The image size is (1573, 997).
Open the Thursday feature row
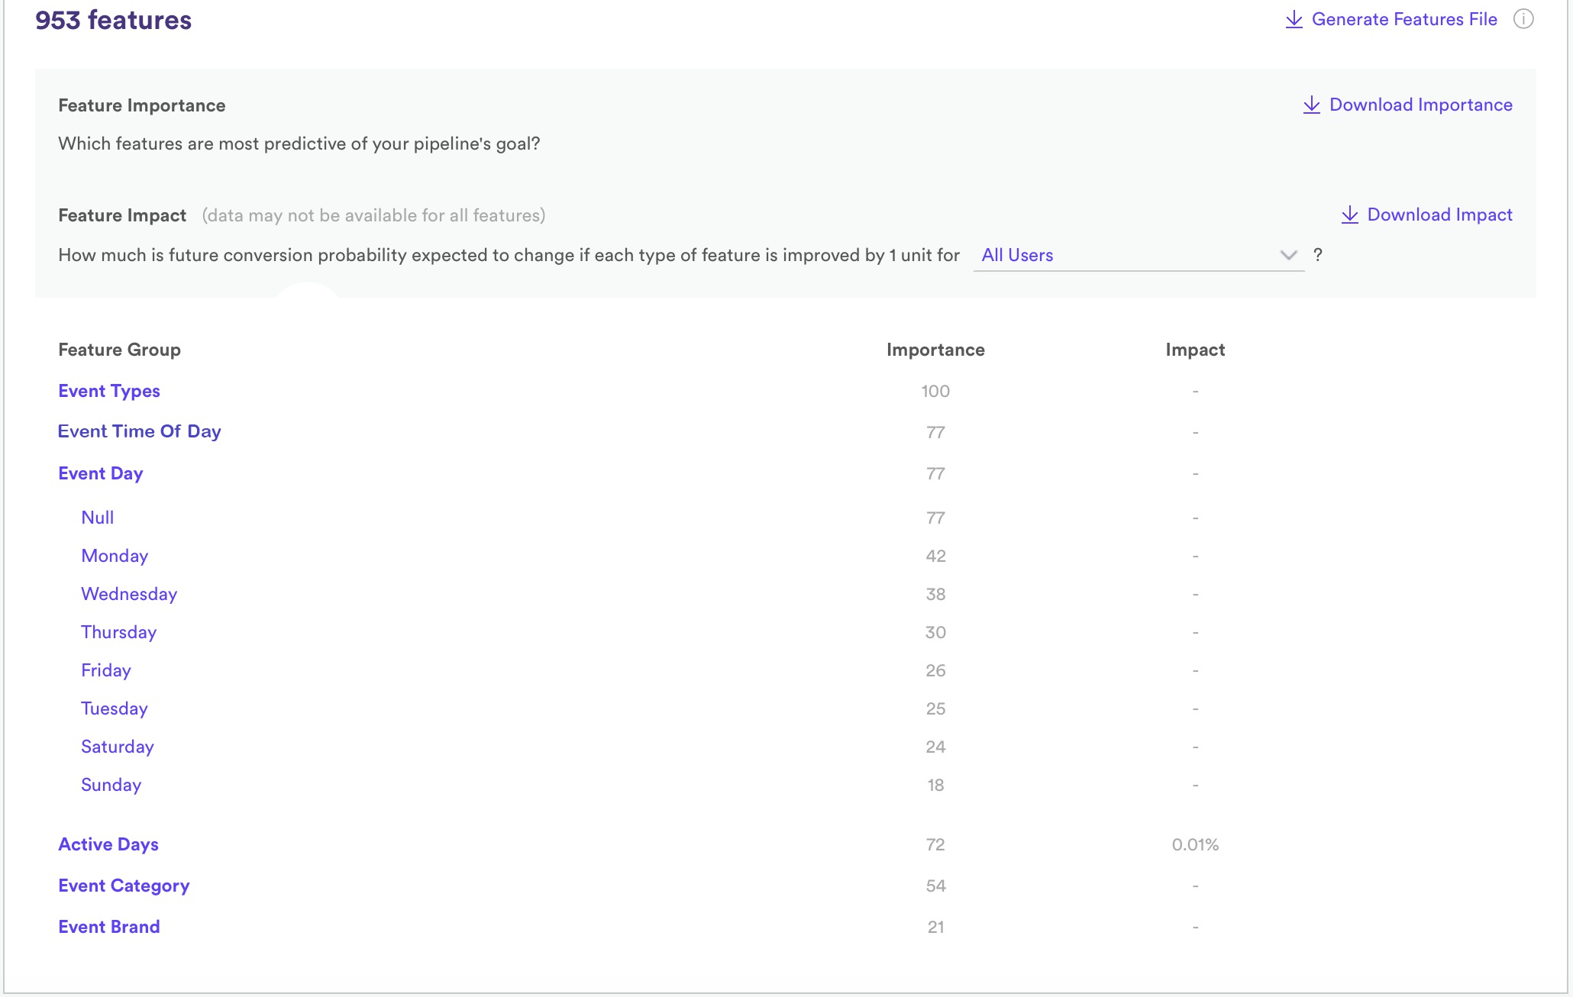(119, 632)
